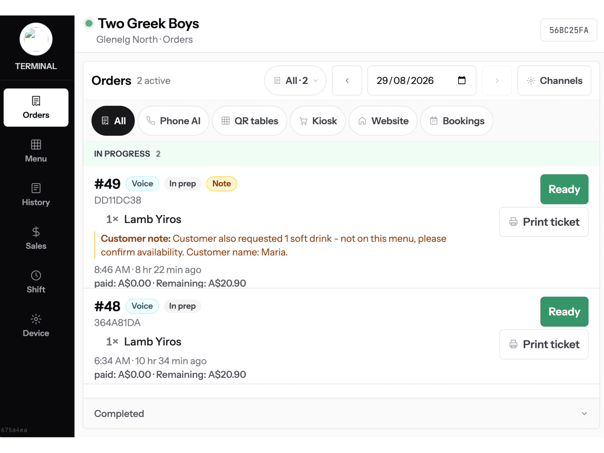Go to Sales dollar icon
The width and height of the screenshot is (604, 453).
(x=36, y=231)
